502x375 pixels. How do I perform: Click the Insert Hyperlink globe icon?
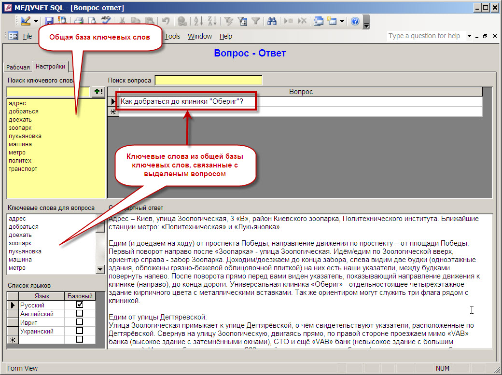(182, 21)
